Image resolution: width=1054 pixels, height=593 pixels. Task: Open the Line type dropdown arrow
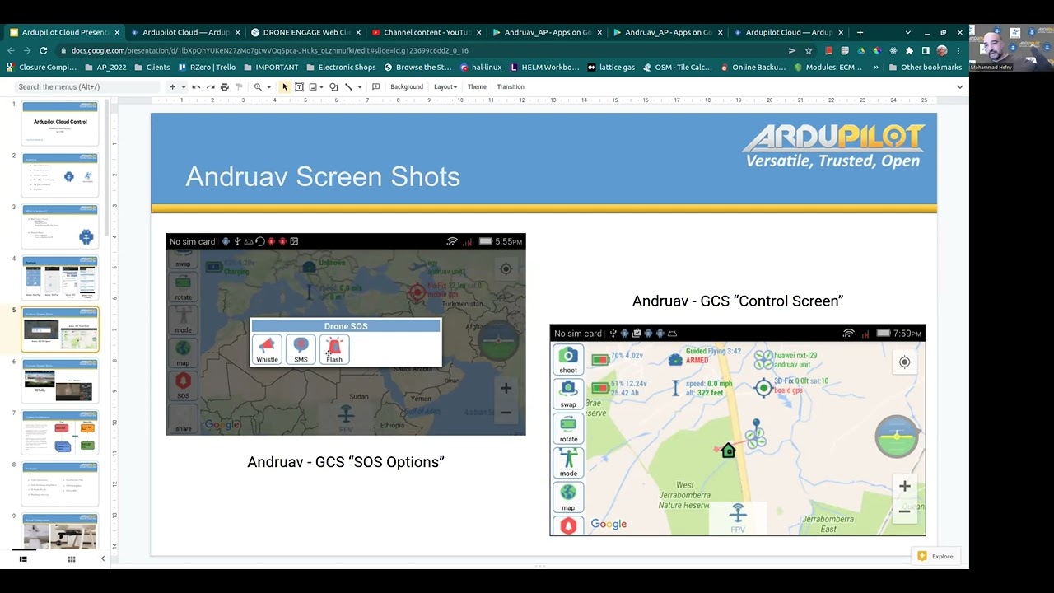pos(359,86)
